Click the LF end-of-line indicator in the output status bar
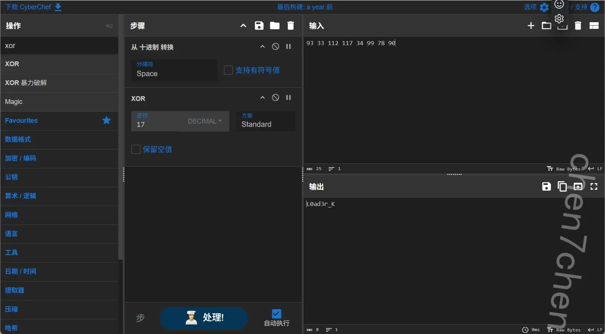The height and width of the screenshot is (334, 605). [x=595, y=330]
